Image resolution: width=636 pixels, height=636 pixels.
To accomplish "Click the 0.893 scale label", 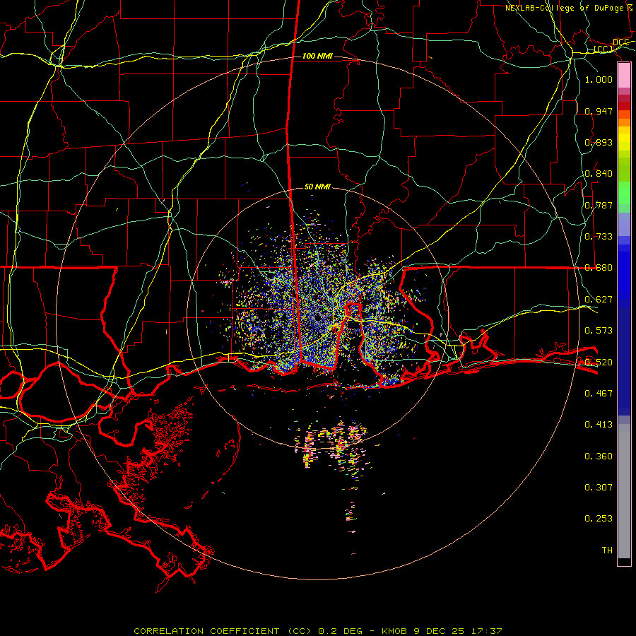I will coord(599,142).
